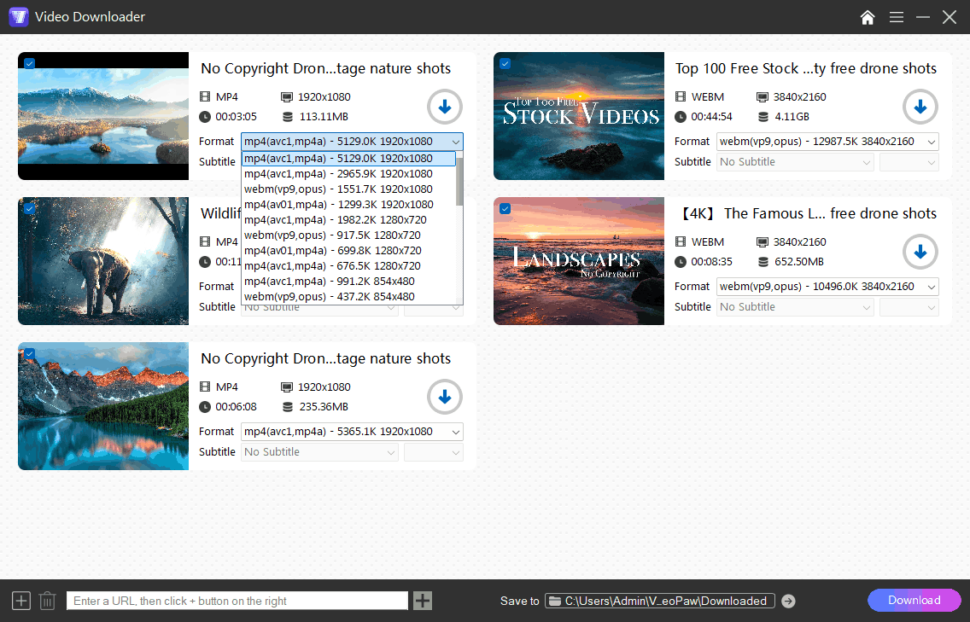Open output folder with the arrow icon
The image size is (970, 622).
pyautogui.click(x=788, y=601)
